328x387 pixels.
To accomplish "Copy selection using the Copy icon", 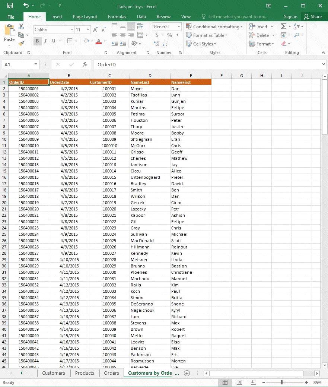I will tap(21, 35).
